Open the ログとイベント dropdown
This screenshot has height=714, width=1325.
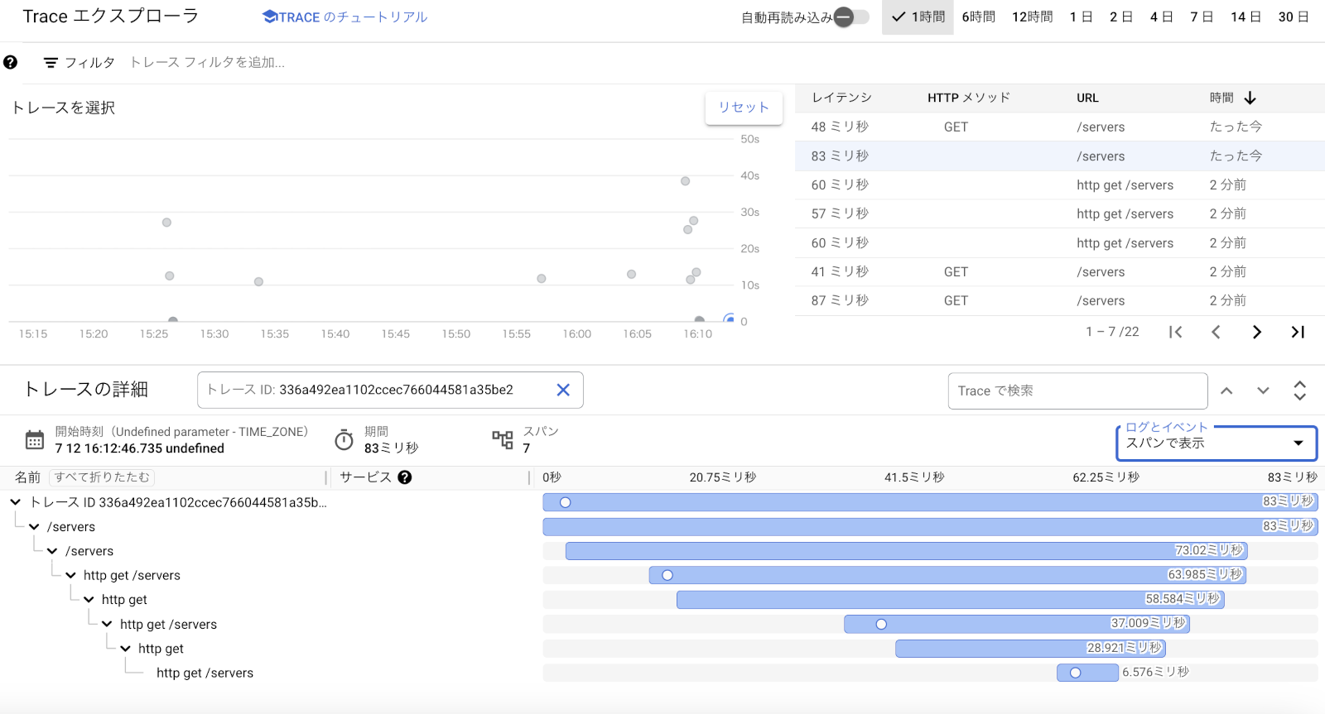(1216, 443)
